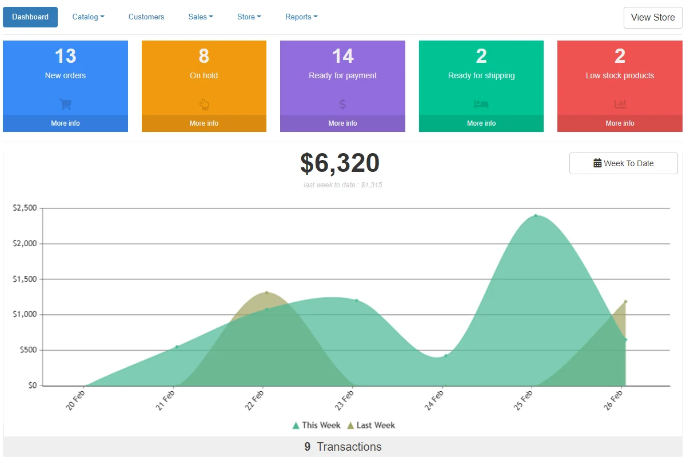Open the Sales dropdown menu
686x457 pixels.
pos(201,17)
